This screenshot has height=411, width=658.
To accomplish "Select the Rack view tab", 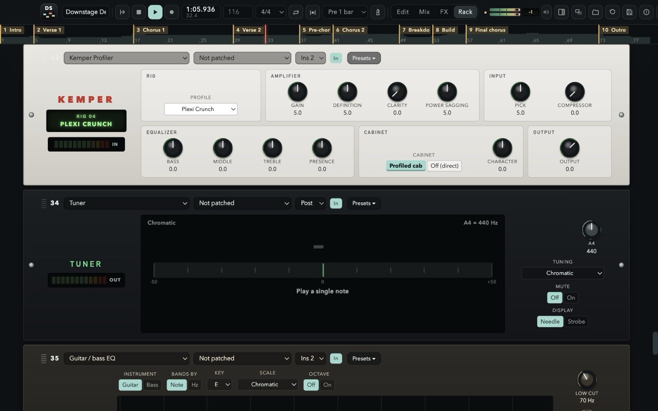I will (465, 12).
